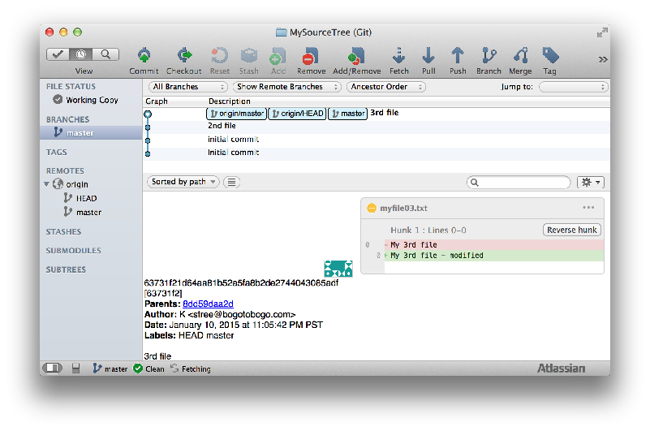Screen dimensions: 650x431
Task: Click the Pull toolbar icon
Action: point(428,55)
